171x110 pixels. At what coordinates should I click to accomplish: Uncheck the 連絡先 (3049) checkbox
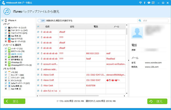6,54
